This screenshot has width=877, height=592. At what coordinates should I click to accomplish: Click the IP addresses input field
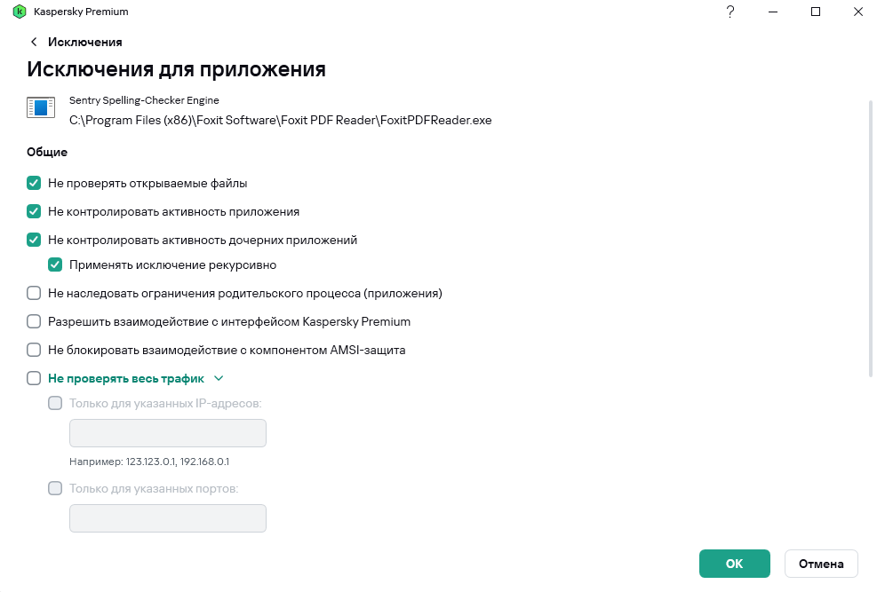coord(168,433)
